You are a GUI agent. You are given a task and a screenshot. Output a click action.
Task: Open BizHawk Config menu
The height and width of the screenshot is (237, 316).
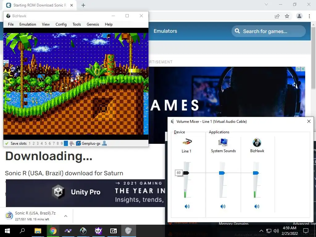[61, 24]
